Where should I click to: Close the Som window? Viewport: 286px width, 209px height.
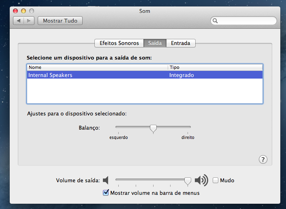tap(15, 11)
